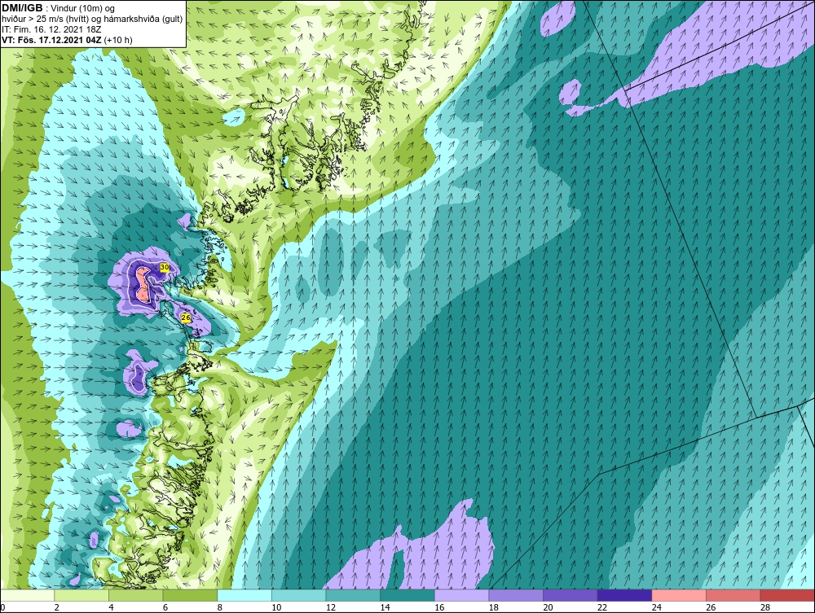The image size is (815, 613).
Task: Click the DMI/IGB title text
Action: coord(22,8)
